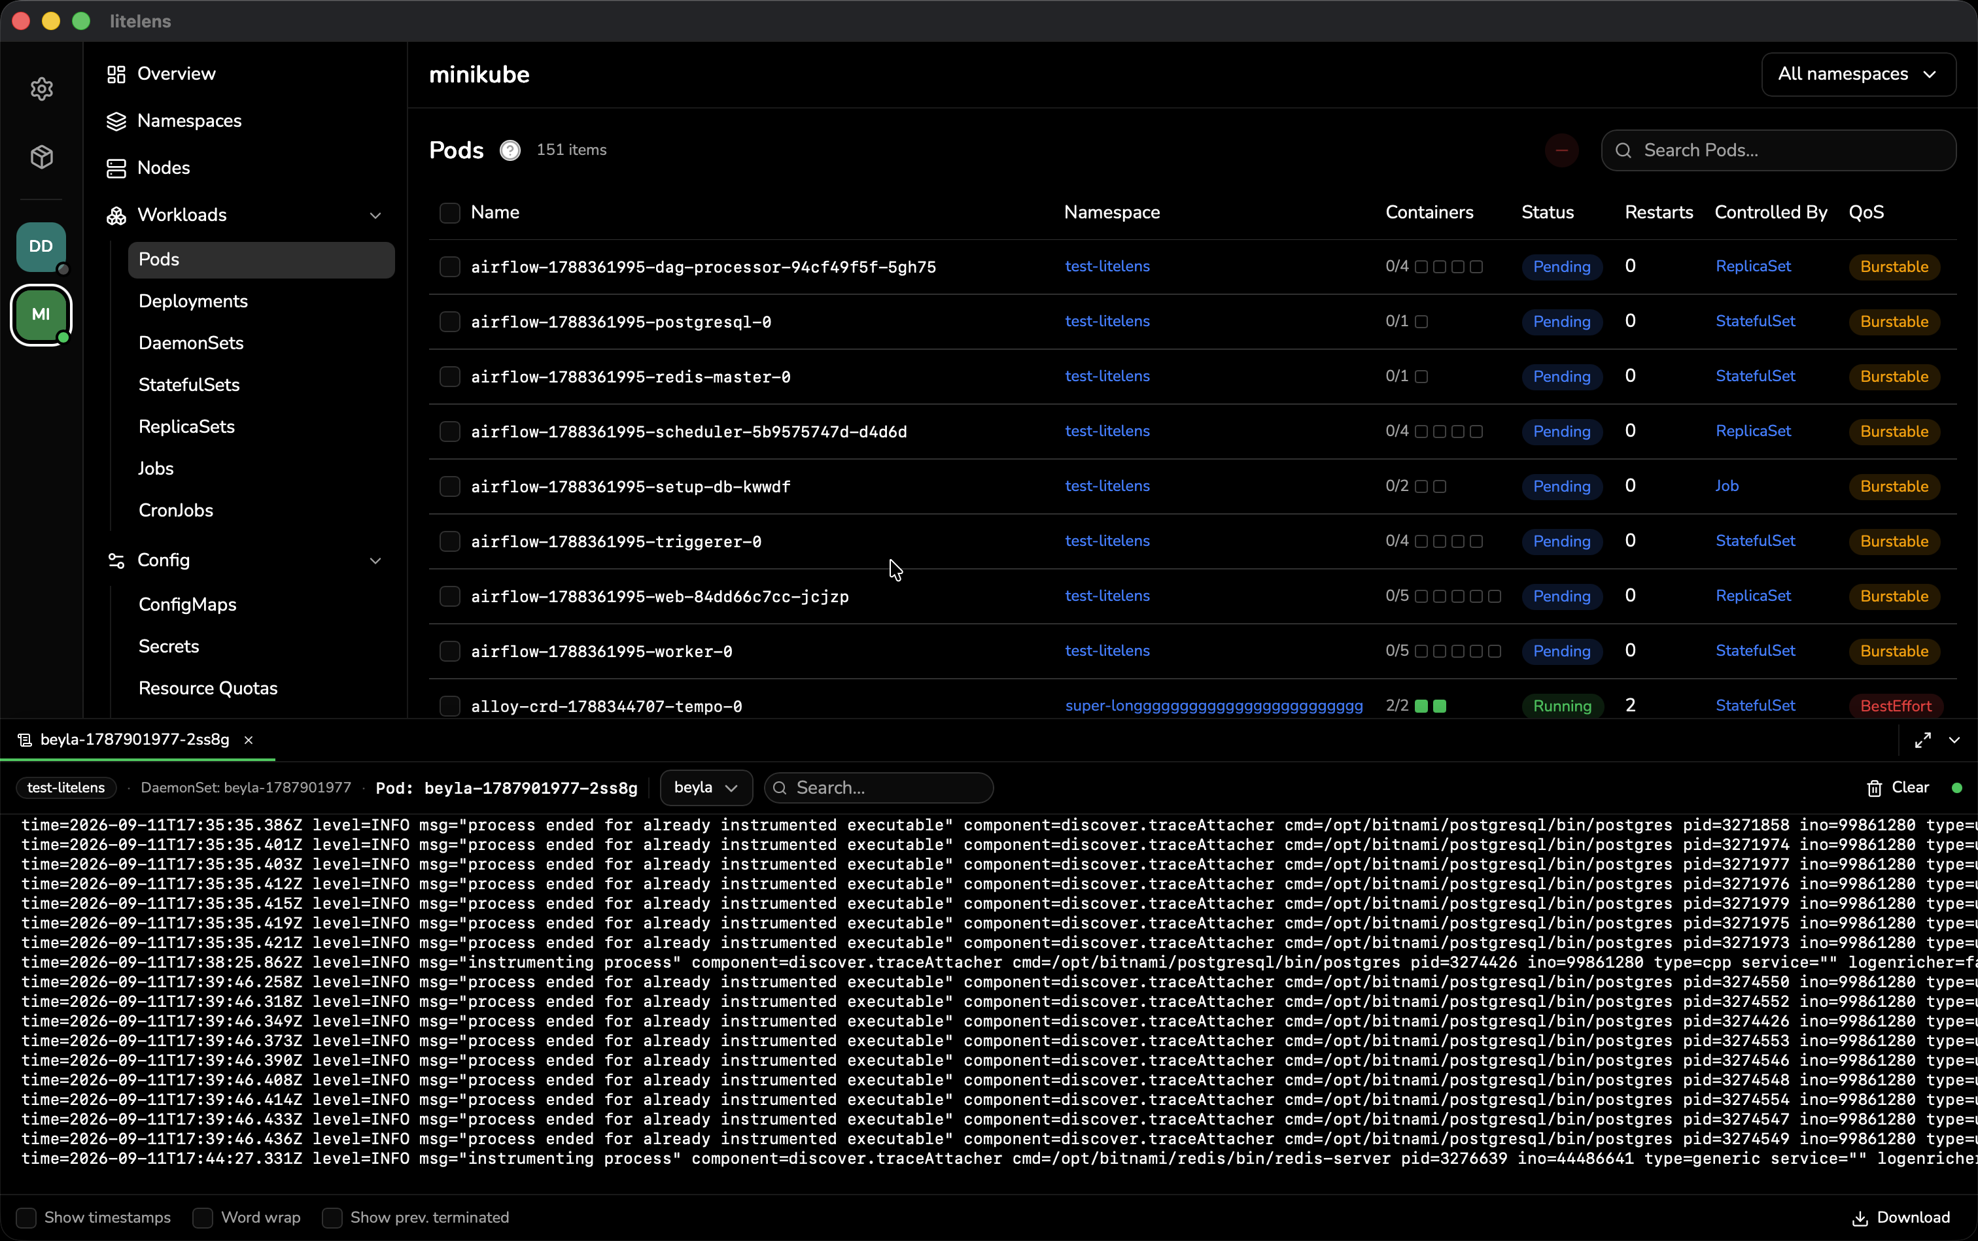The height and width of the screenshot is (1241, 1978).
Task: Click the log tab document icon
Action: (26, 740)
